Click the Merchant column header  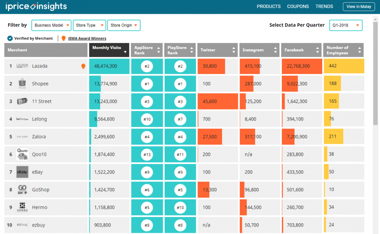(46, 50)
